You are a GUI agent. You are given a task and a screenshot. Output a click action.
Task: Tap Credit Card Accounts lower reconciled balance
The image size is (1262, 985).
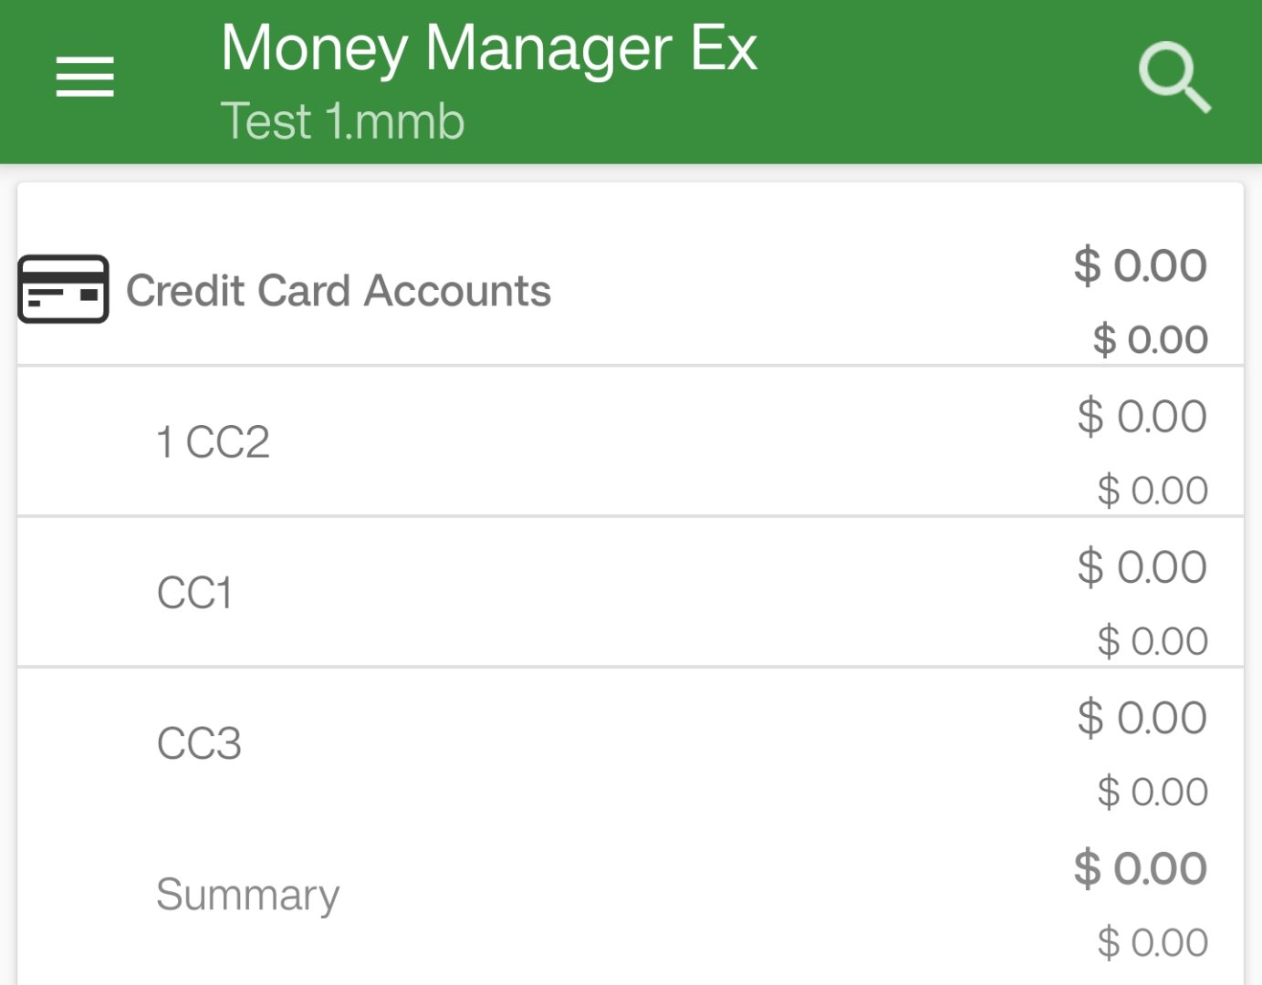[x=1151, y=339]
